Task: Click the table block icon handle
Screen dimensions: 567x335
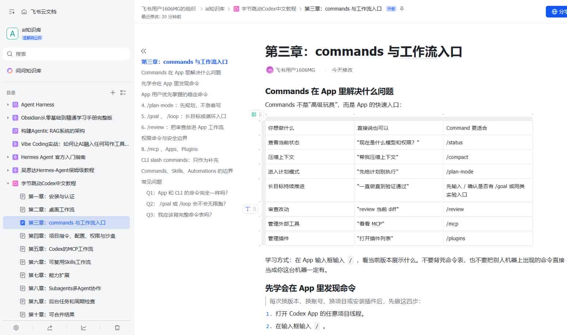Action: pyautogui.click(x=254, y=114)
